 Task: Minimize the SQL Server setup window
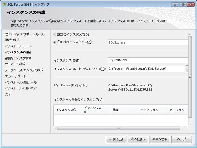coord(175,5)
